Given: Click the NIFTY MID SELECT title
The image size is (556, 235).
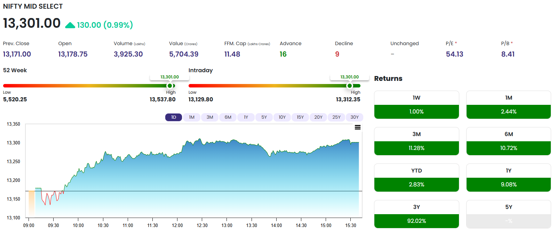Looking at the screenshot, I should coord(33,7).
